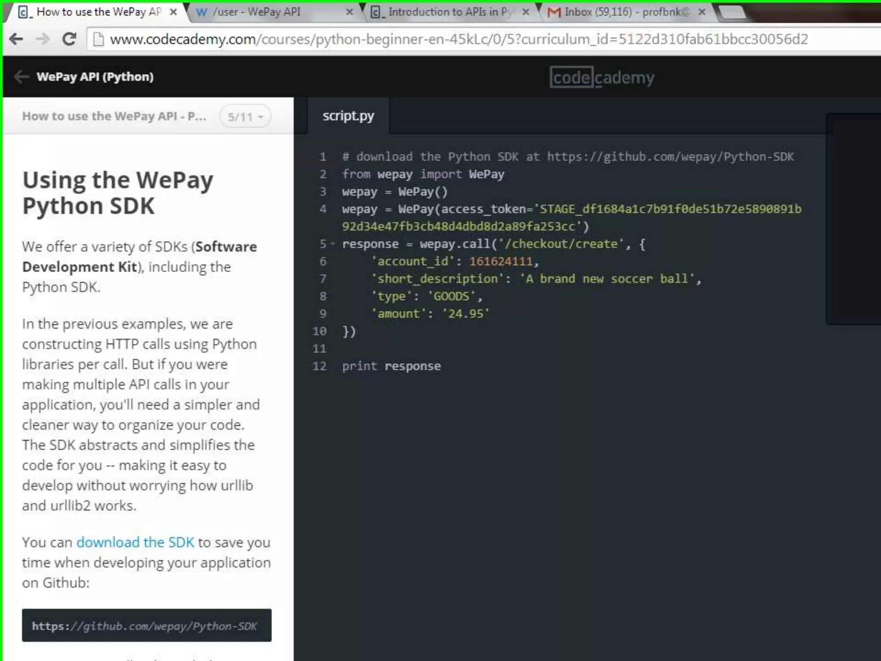Open the 5/11 lesson progress dropdown
The width and height of the screenshot is (881, 661).
point(245,117)
